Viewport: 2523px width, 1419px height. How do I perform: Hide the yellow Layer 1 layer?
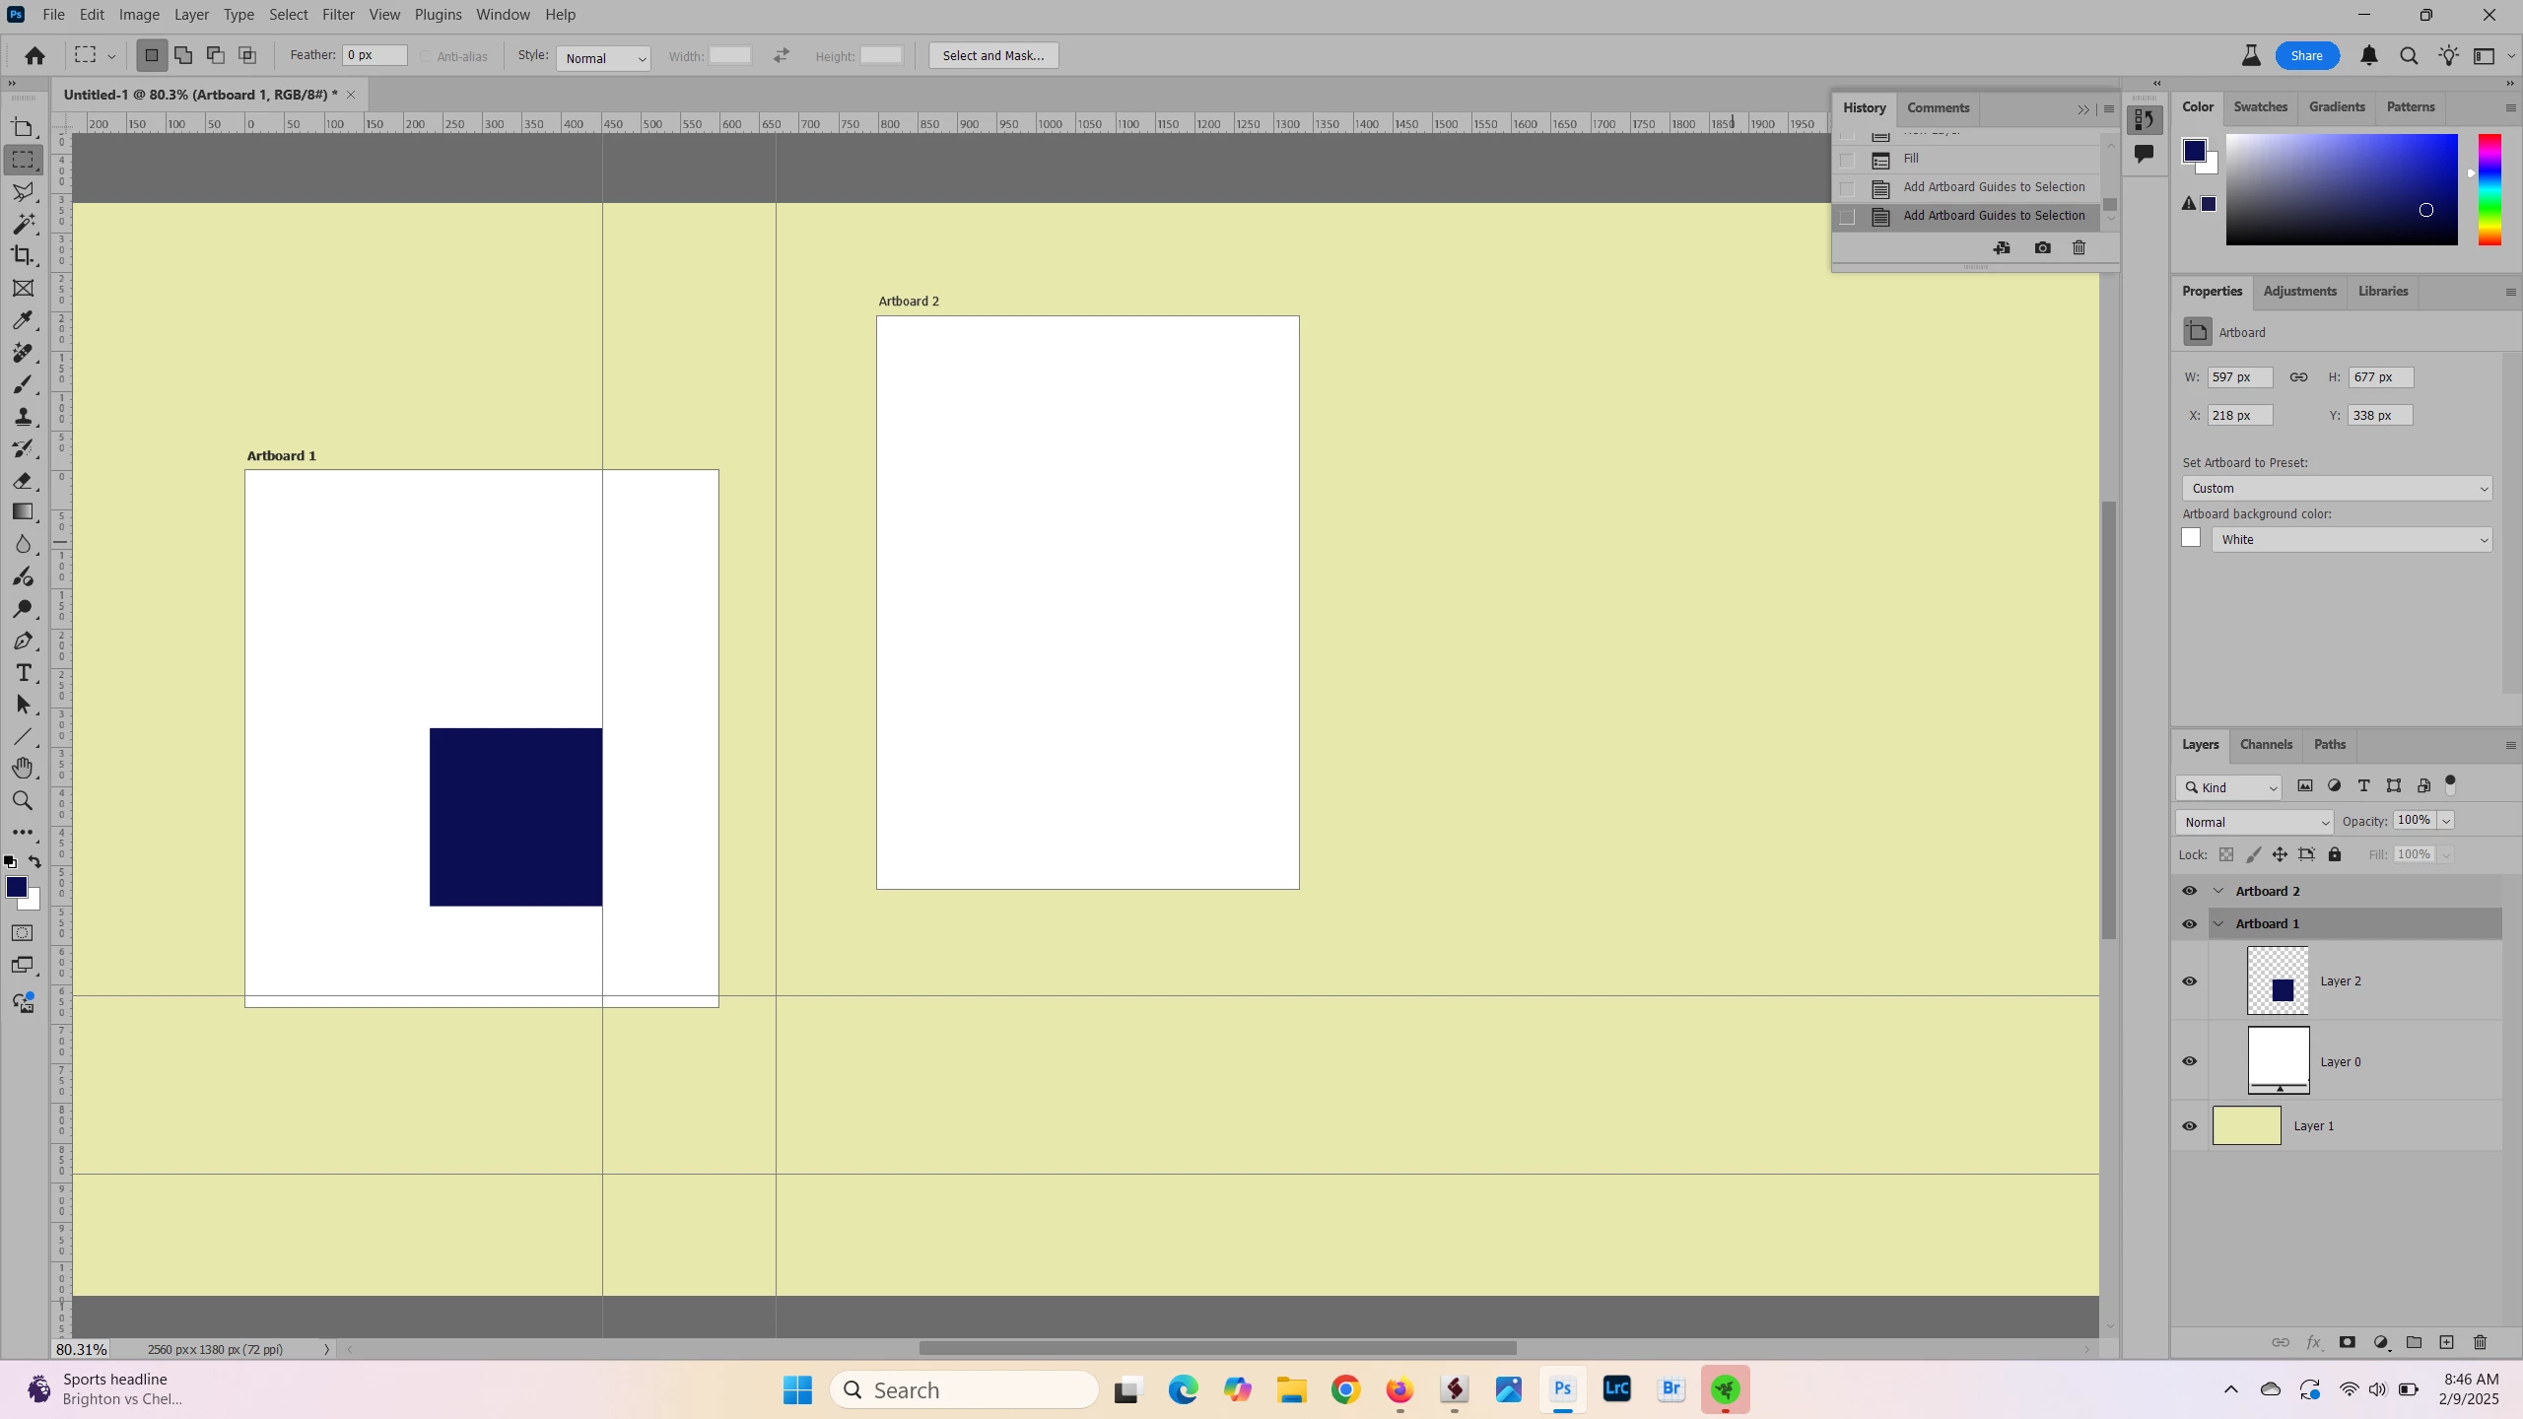tap(2189, 1126)
